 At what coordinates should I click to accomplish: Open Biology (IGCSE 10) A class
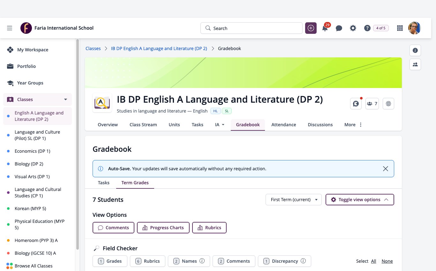point(38,253)
